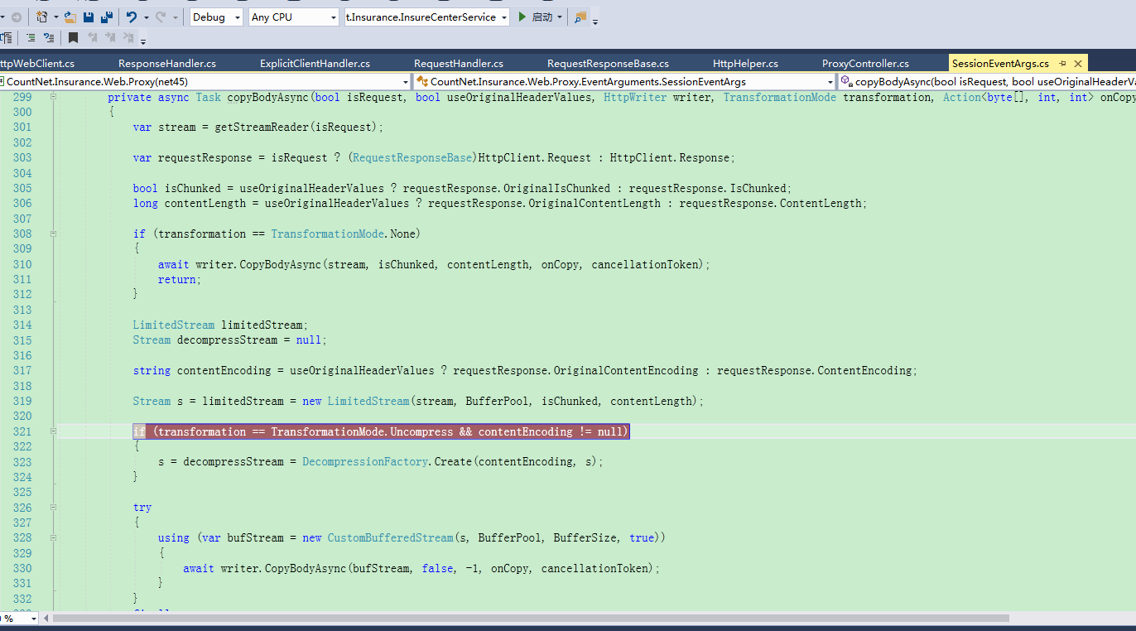The image size is (1136, 631).
Task: Open the Any CPU platform dropdown
Action: coord(294,17)
